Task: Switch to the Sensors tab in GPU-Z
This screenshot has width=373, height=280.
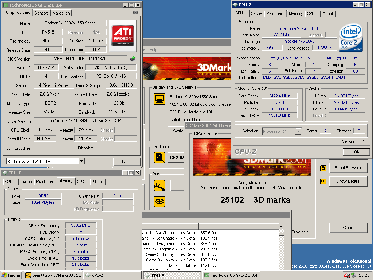Action: point(42,13)
